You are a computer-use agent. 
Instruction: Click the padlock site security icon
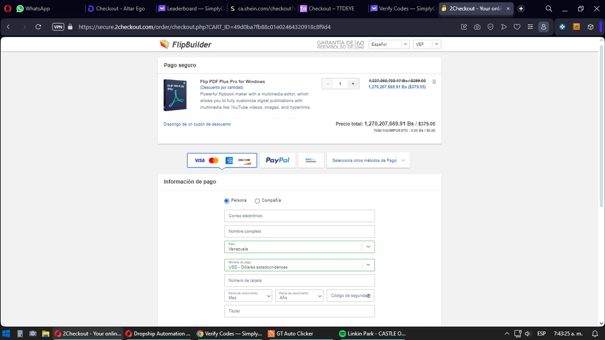click(x=70, y=27)
